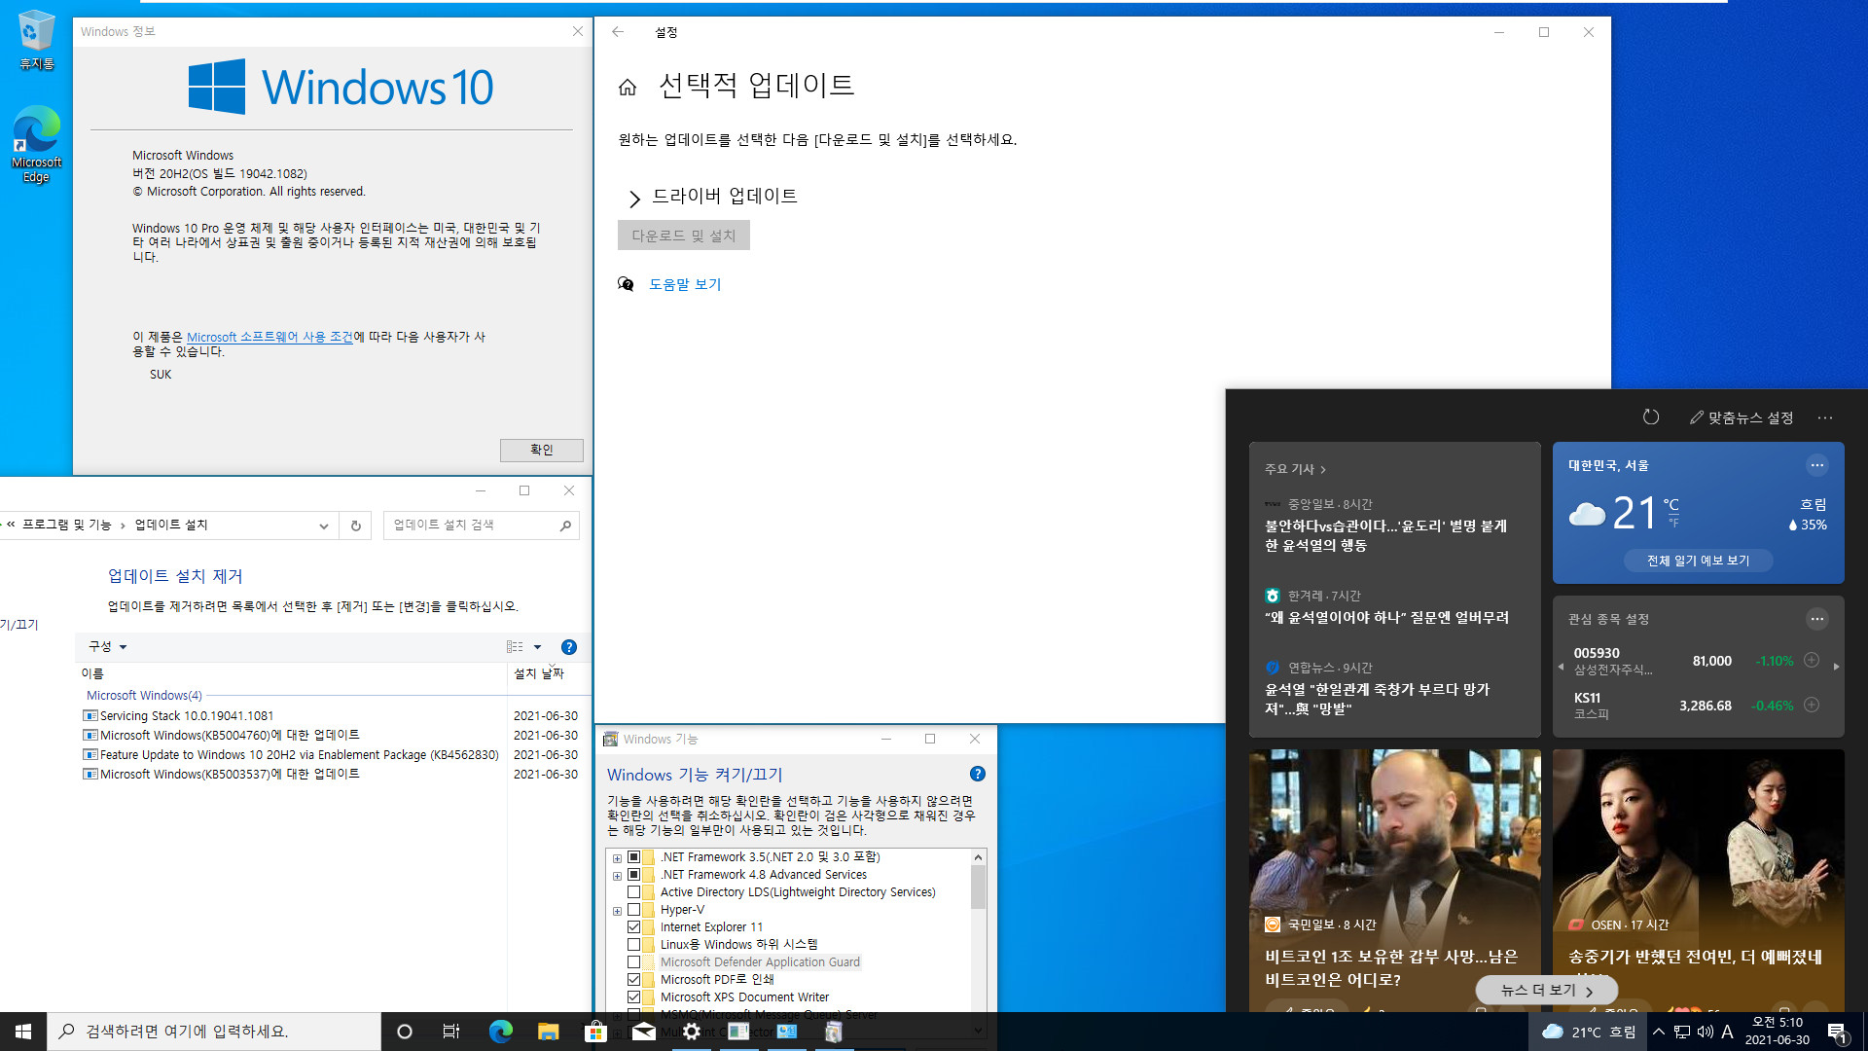Click 업데이트 설치 breadcrumb item
The width and height of the screenshot is (1868, 1051).
coord(171,525)
